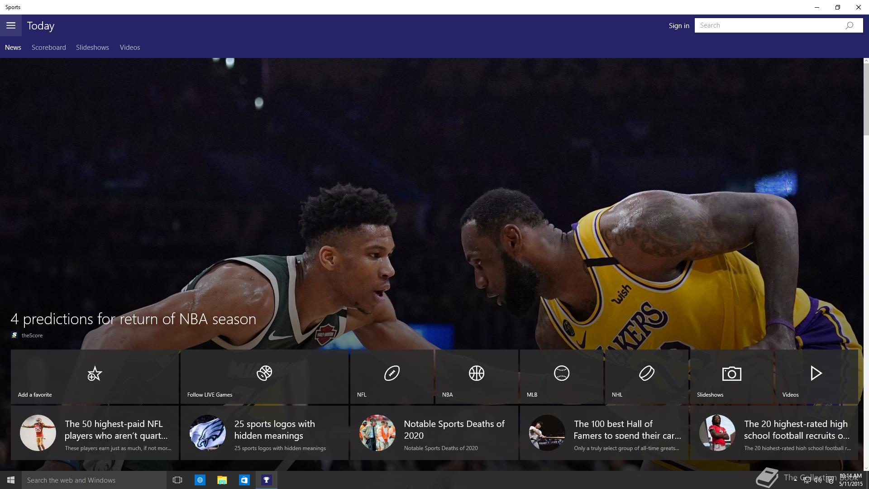Open the Windows Start menu
869x489 pixels.
coord(11,480)
